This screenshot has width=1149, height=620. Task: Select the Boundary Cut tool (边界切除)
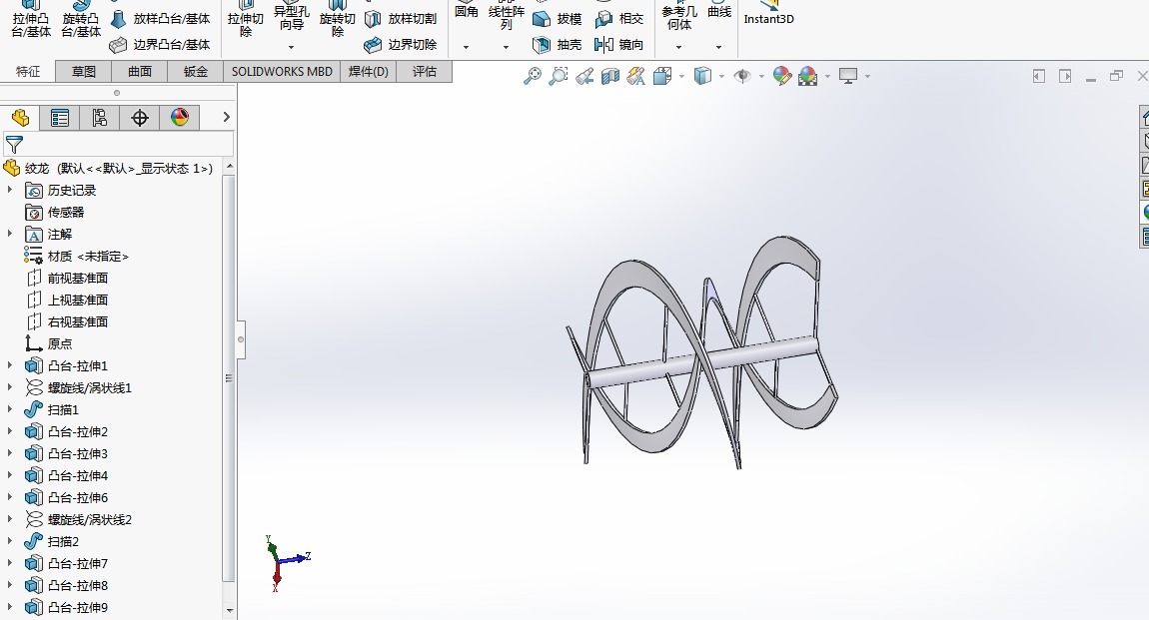[401, 45]
